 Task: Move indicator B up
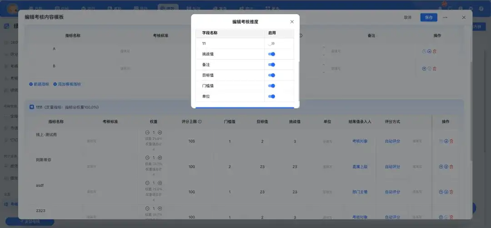(x=424, y=69)
